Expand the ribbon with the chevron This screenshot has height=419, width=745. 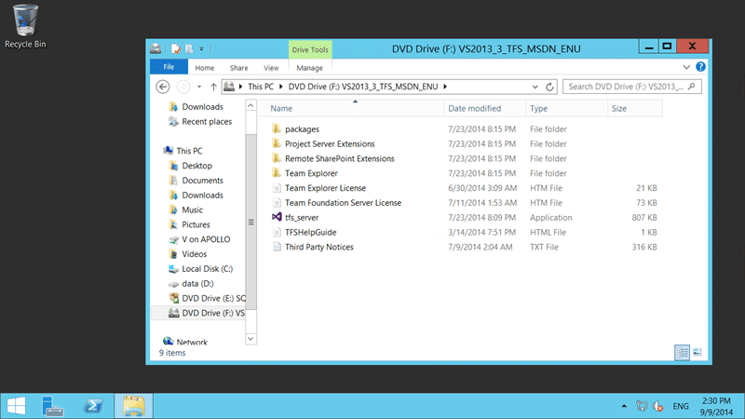coord(686,67)
